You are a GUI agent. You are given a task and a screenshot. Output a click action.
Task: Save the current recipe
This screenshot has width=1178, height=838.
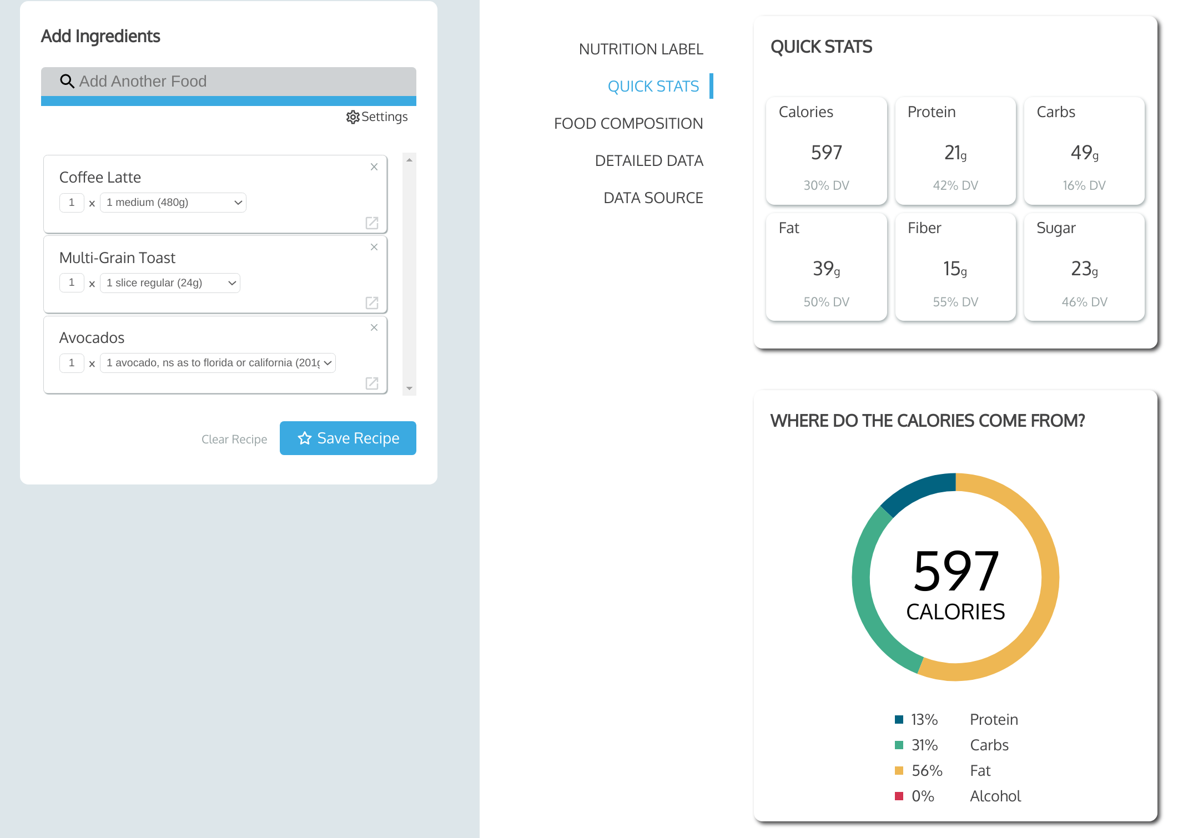(x=348, y=438)
